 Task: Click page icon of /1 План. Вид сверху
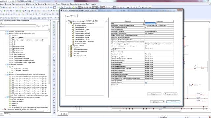[x=10, y=99]
